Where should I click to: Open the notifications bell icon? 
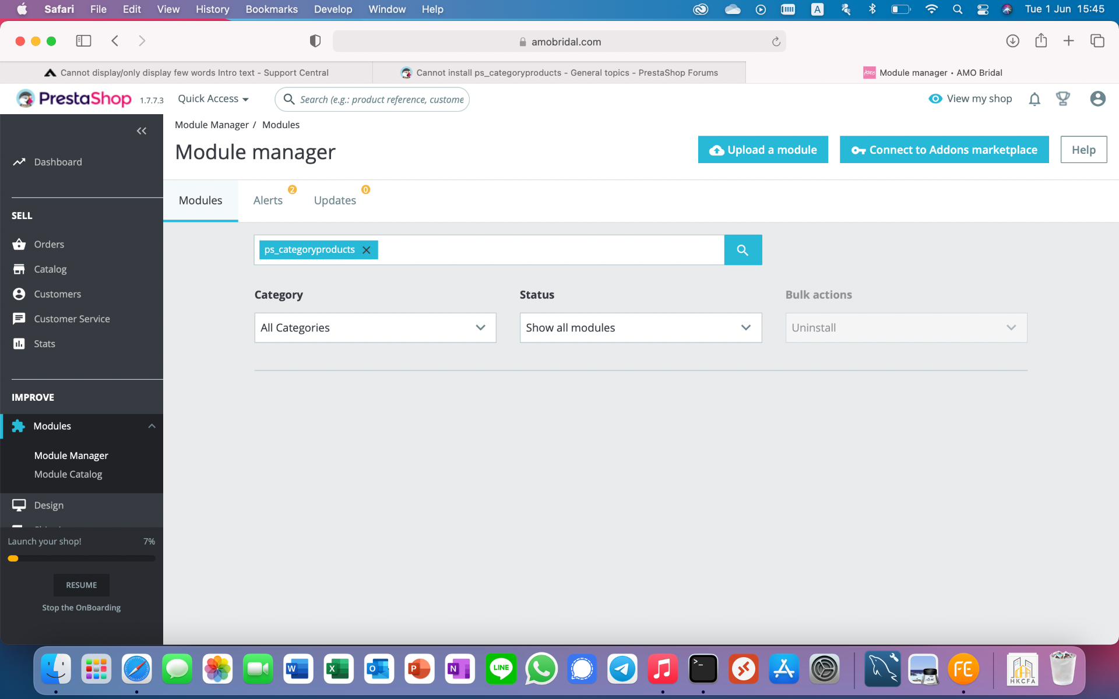(x=1034, y=99)
